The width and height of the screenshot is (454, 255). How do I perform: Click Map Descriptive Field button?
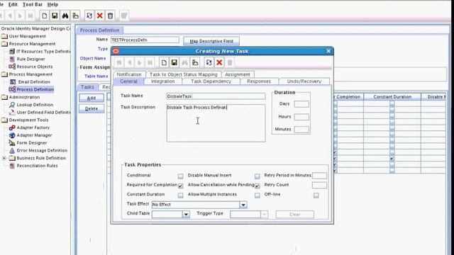[211, 41]
